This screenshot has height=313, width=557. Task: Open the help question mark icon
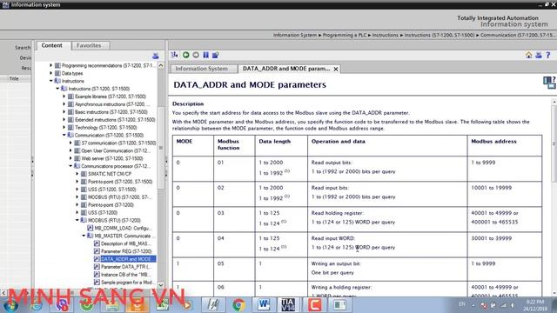[x=548, y=55]
